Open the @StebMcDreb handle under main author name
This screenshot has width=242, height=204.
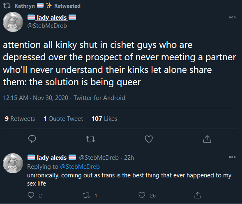pos(47,26)
